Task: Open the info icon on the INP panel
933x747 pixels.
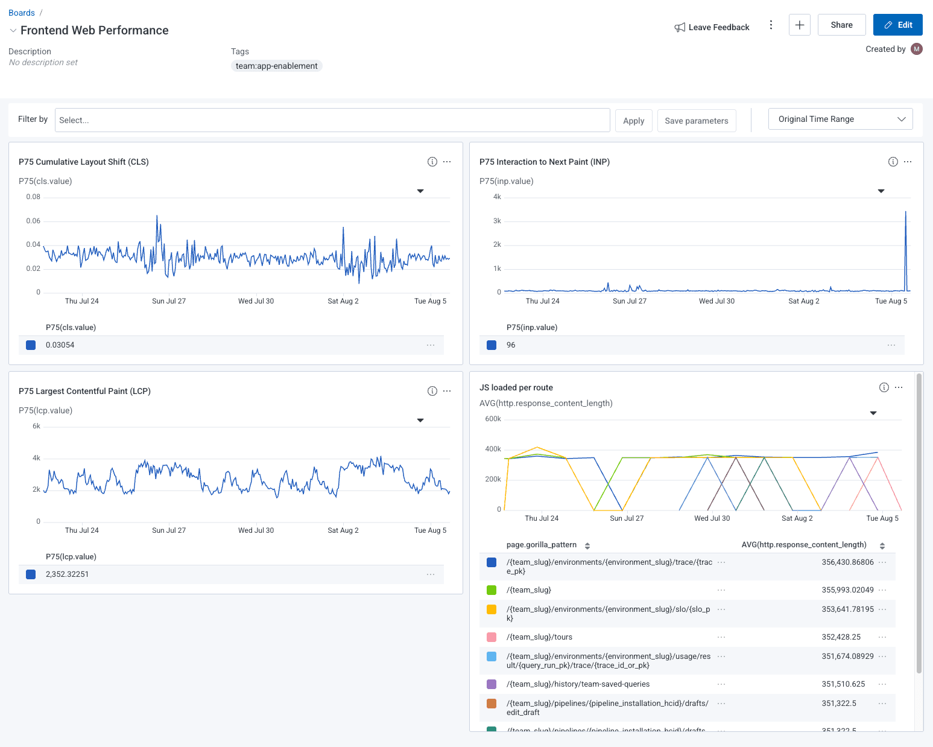Action: tap(893, 162)
